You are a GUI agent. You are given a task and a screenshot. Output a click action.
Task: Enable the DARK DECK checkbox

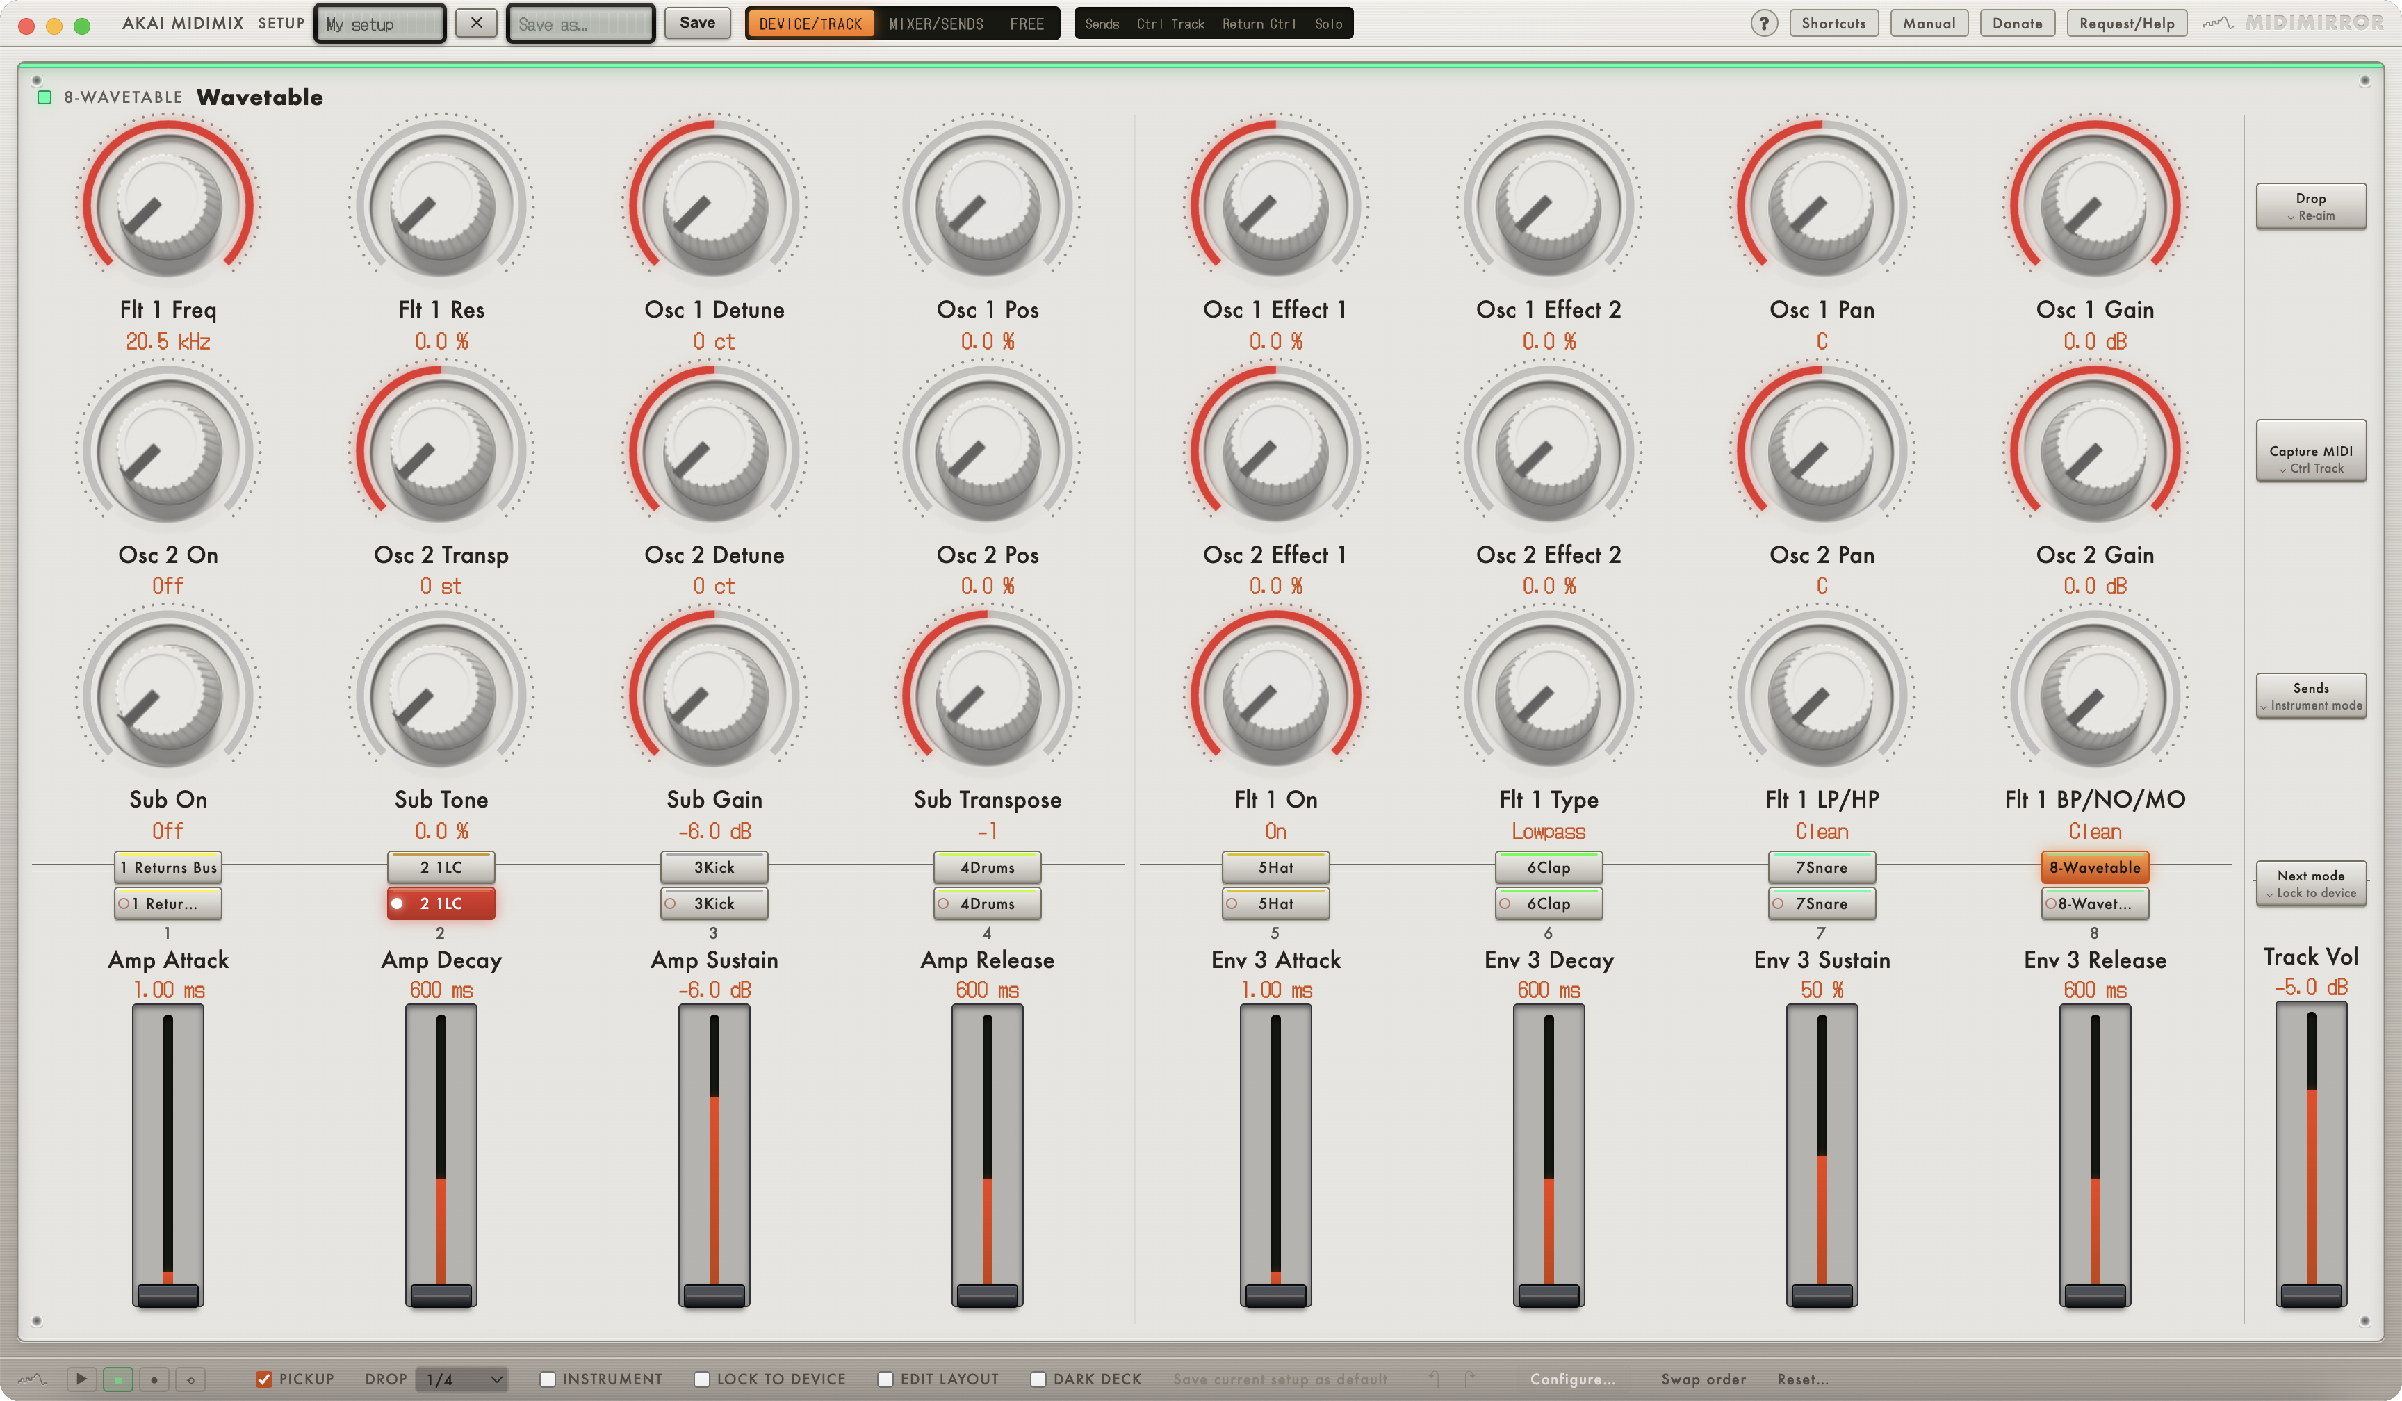coord(1038,1378)
